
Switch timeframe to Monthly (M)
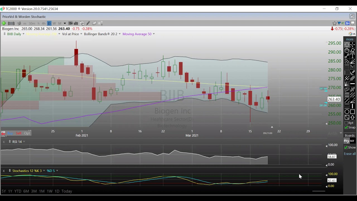(60, 23)
